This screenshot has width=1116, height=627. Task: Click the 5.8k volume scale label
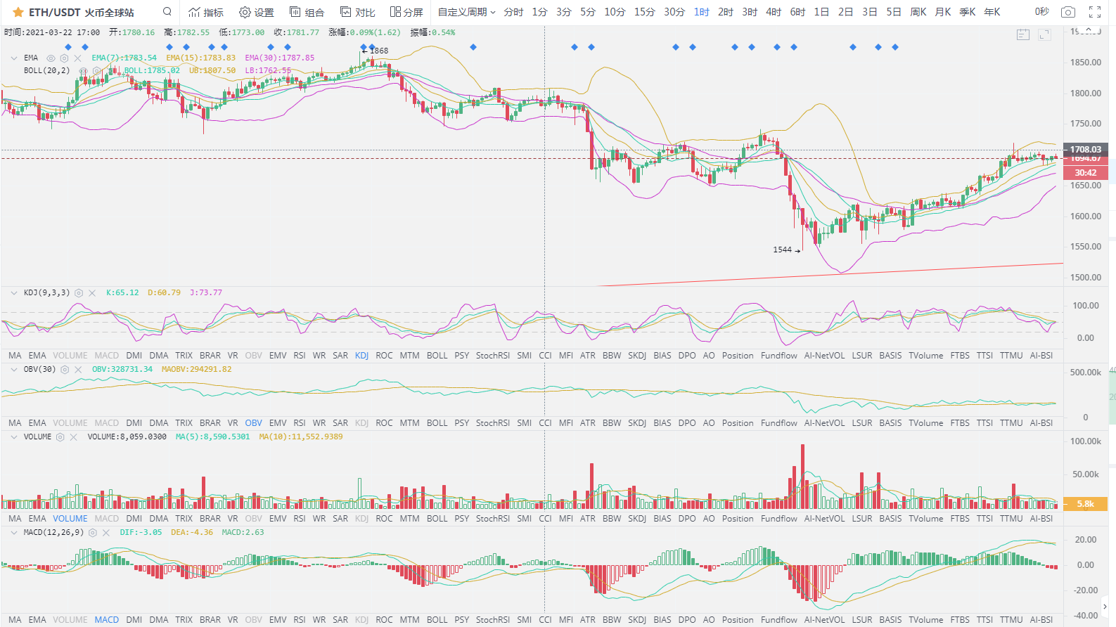(x=1086, y=503)
